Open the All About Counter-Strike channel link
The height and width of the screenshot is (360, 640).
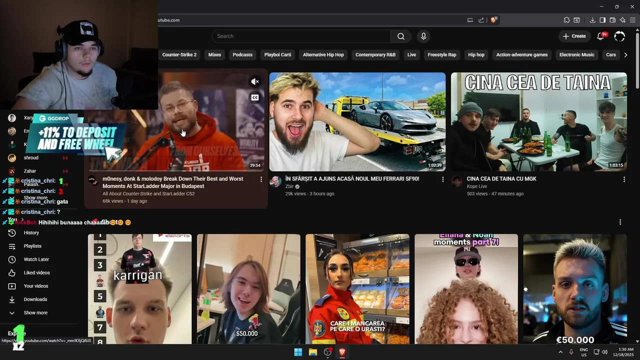pos(148,194)
